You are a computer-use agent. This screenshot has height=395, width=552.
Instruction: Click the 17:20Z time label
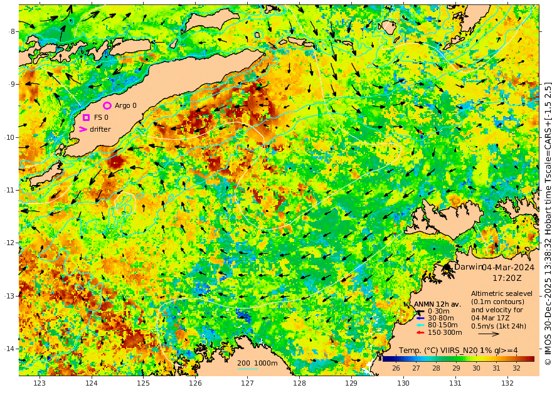507,278
